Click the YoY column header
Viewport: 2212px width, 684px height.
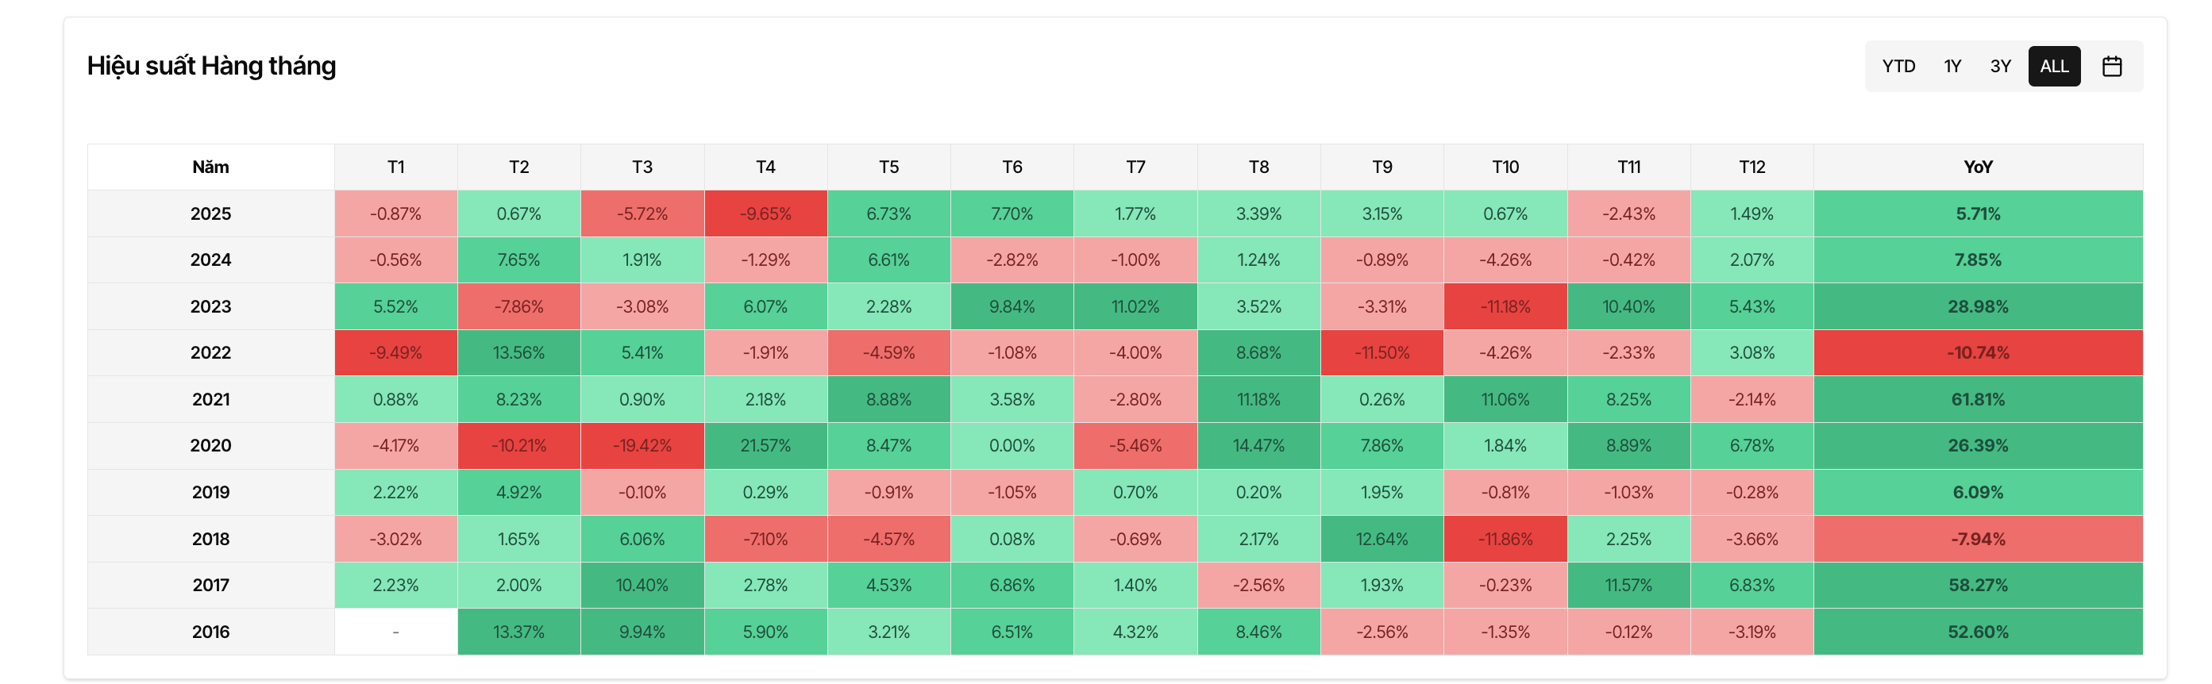coord(1977,167)
